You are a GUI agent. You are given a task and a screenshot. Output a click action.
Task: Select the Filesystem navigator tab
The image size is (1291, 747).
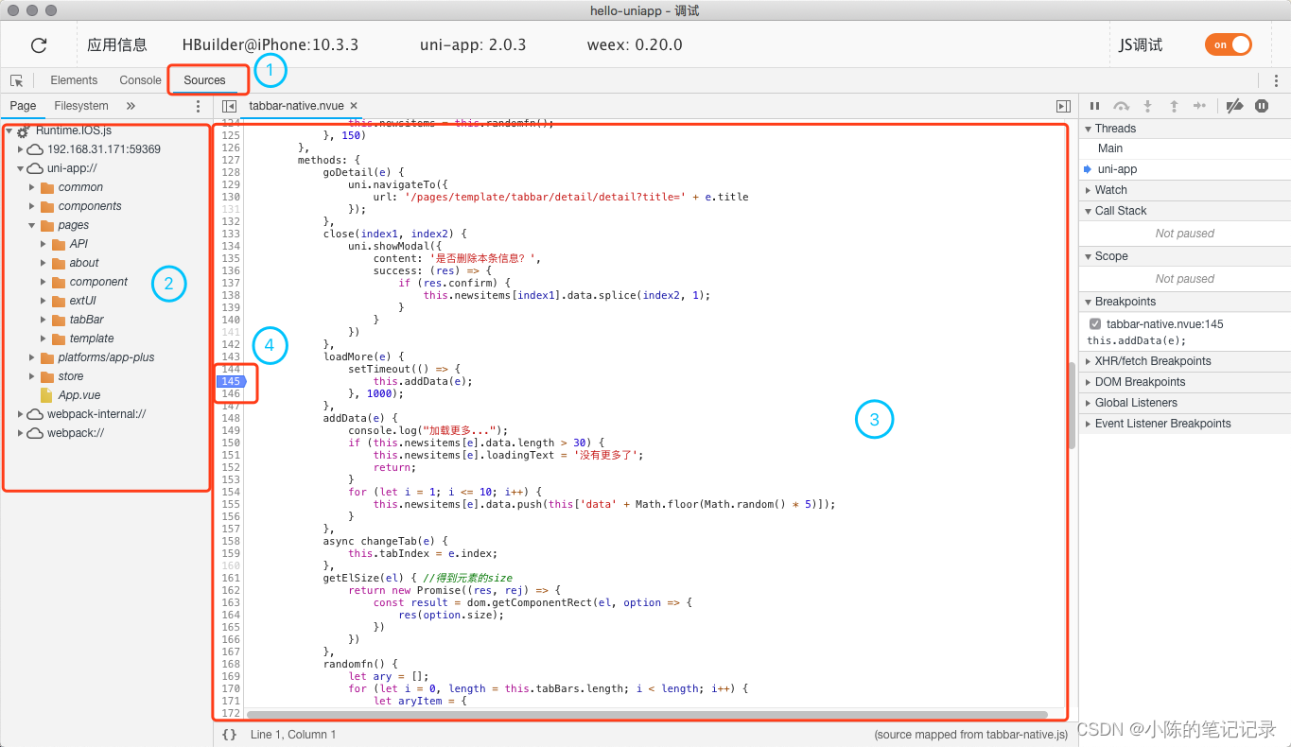(81, 106)
